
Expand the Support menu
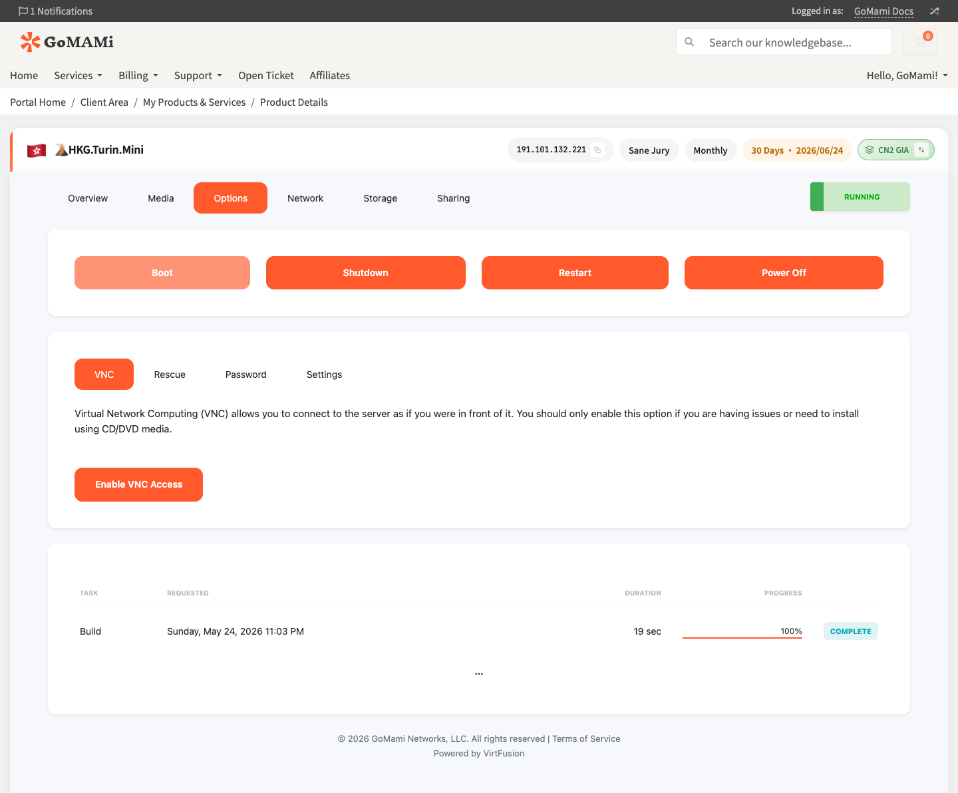pos(198,76)
